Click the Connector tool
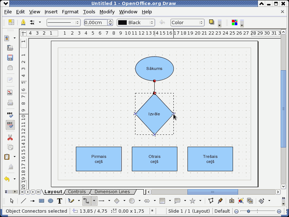 click(86, 201)
